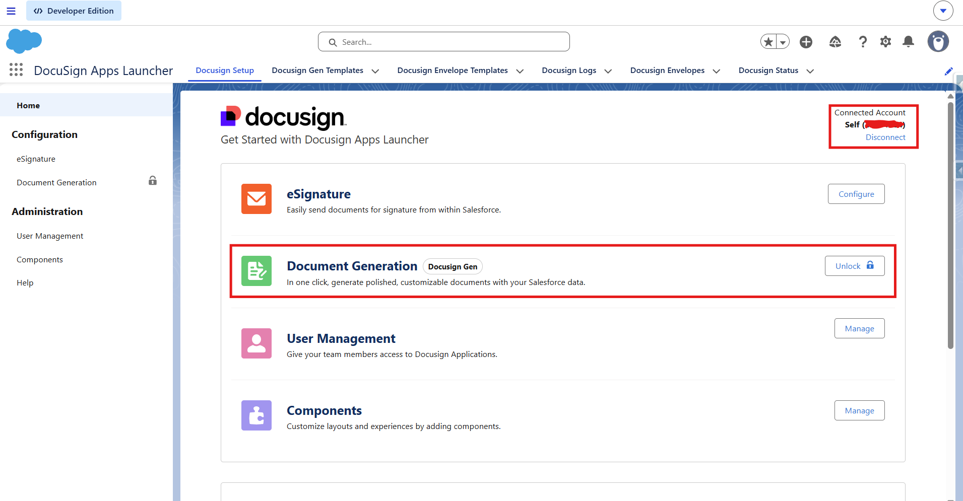The image size is (963, 501).
Task: Click the Document Generation green icon
Action: (x=256, y=271)
